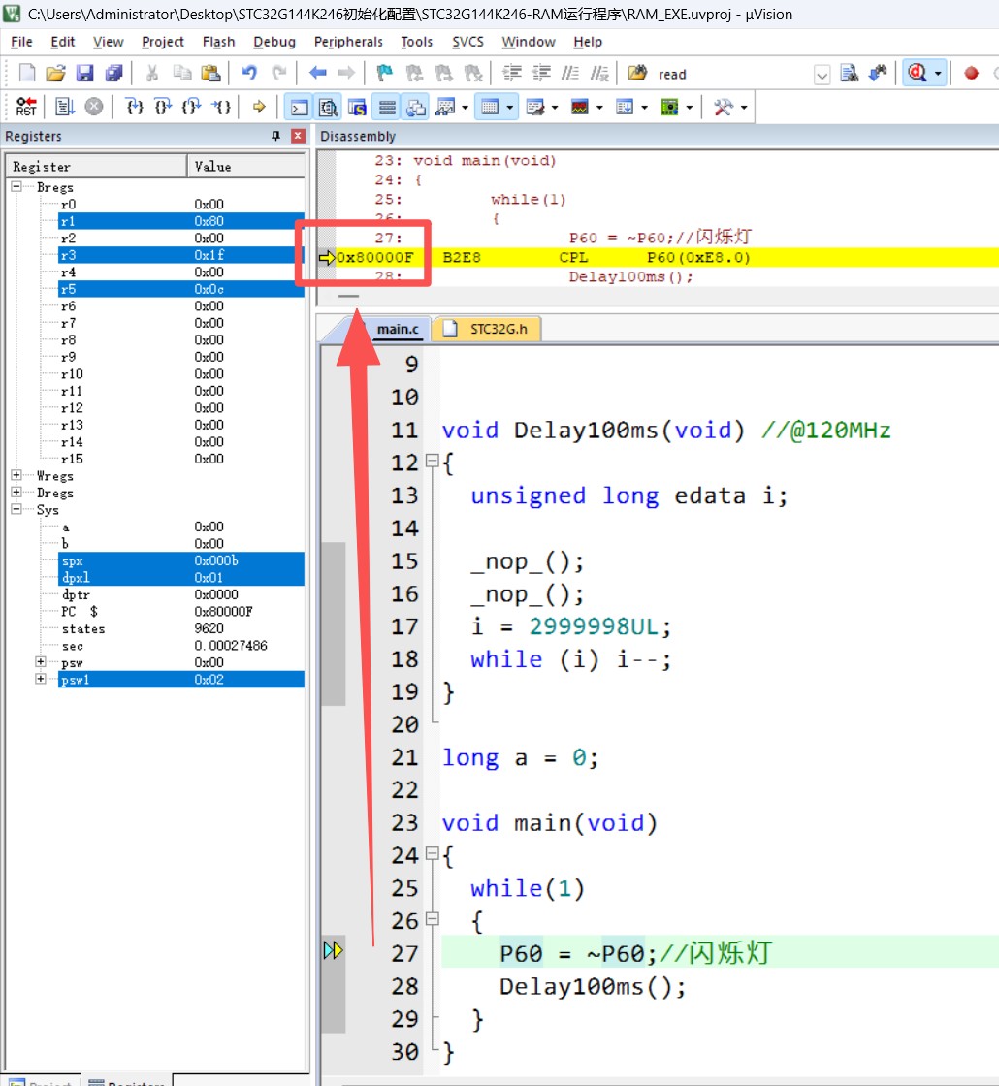
Task: Start/stop debug session magnifier icon
Action: 917,74
